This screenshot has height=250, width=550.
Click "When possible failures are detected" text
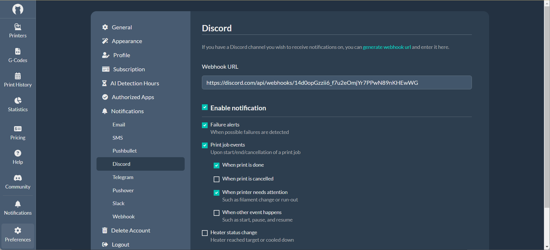tap(250, 132)
